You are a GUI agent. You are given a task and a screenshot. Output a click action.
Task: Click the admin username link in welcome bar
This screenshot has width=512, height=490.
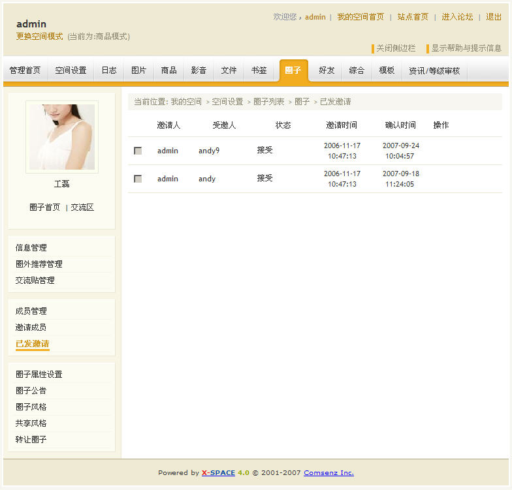click(315, 17)
